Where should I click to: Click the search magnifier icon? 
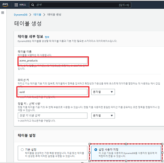click(x=33, y=5)
